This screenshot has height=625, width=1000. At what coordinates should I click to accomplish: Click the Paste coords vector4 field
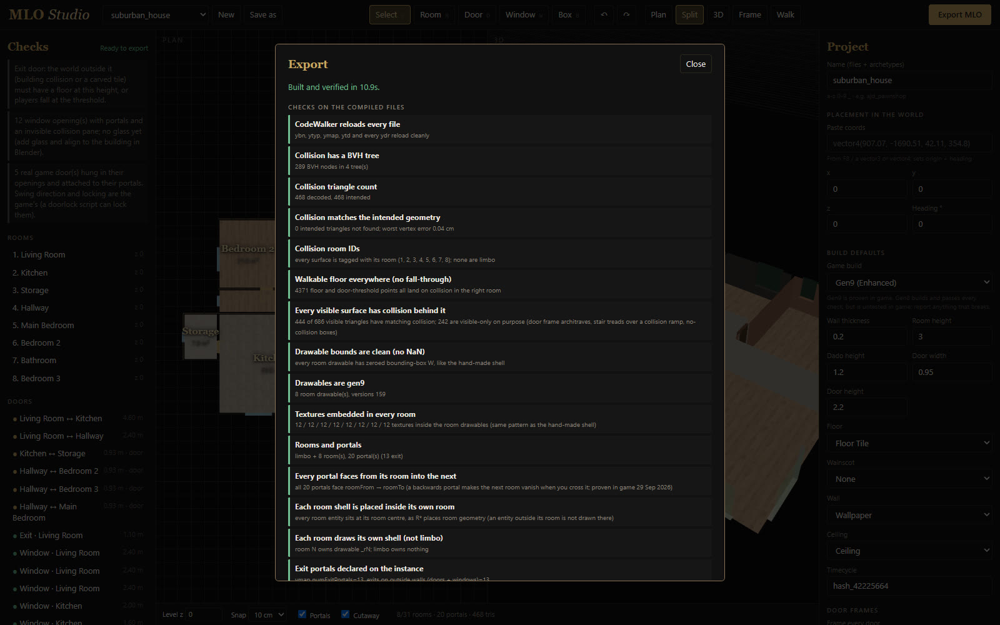pyautogui.click(x=909, y=143)
